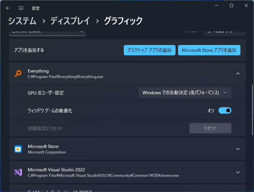Image resolution: width=254 pixels, height=192 pixels.
Task: Expand the Microsoft Visual Studio 2022 entry
Action: click(x=238, y=172)
